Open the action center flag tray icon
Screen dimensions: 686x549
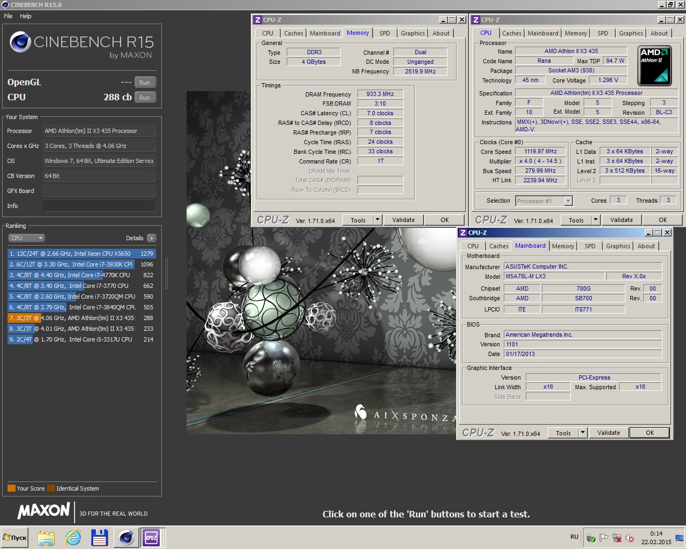click(x=604, y=538)
